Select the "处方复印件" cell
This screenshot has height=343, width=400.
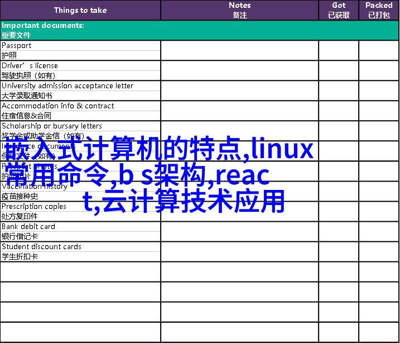click(80, 217)
